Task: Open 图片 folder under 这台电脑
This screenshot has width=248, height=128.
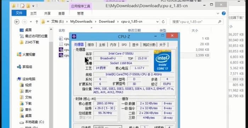Action: 26,91
